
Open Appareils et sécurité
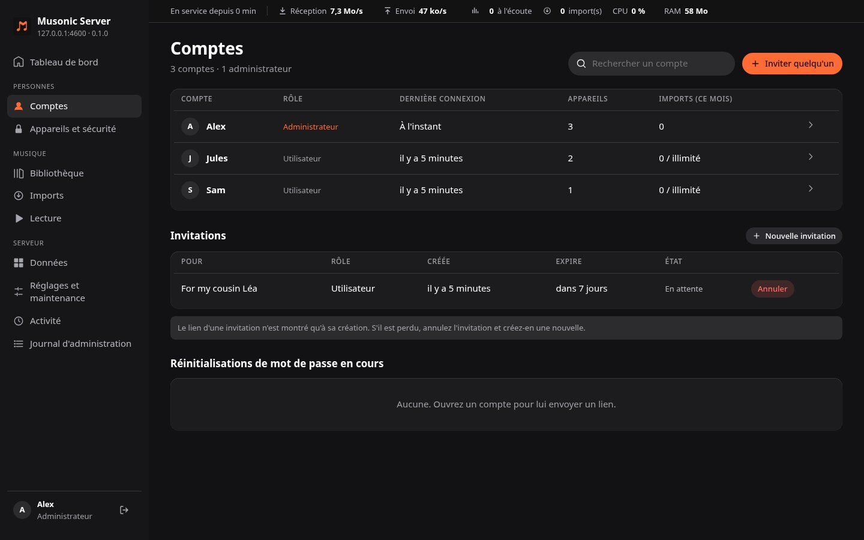tap(74, 129)
